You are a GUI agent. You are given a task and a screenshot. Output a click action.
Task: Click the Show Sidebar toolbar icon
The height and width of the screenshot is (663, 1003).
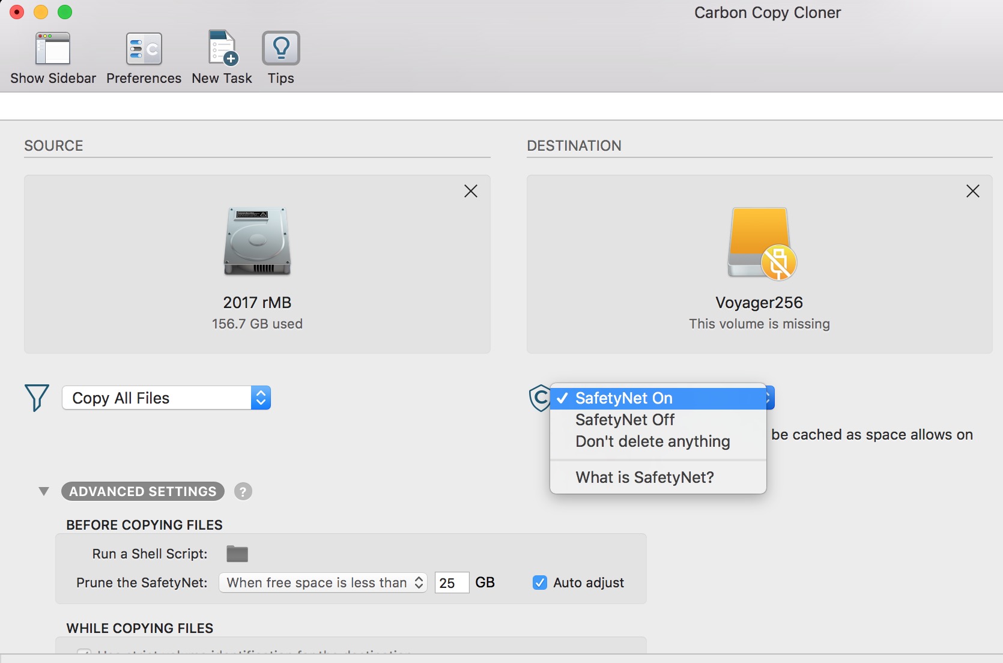[53, 49]
